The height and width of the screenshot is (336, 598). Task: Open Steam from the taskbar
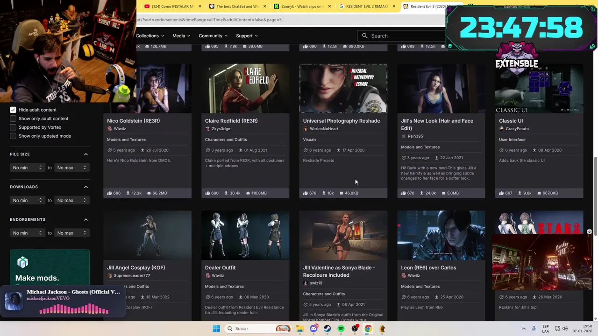click(x=327, y=329)
